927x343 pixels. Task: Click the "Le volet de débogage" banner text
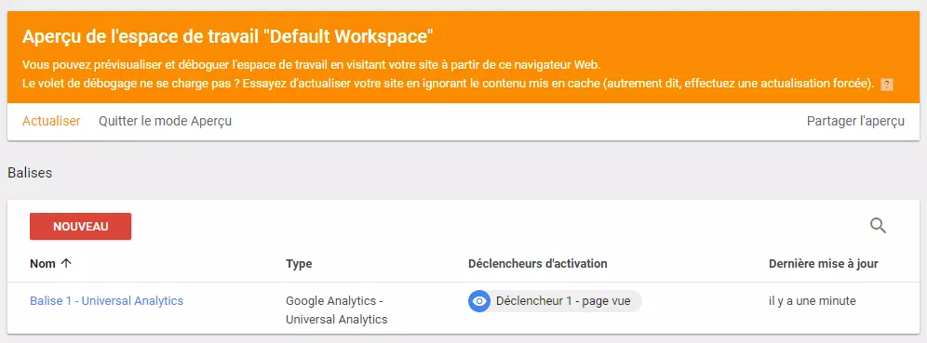click(448, 84)
